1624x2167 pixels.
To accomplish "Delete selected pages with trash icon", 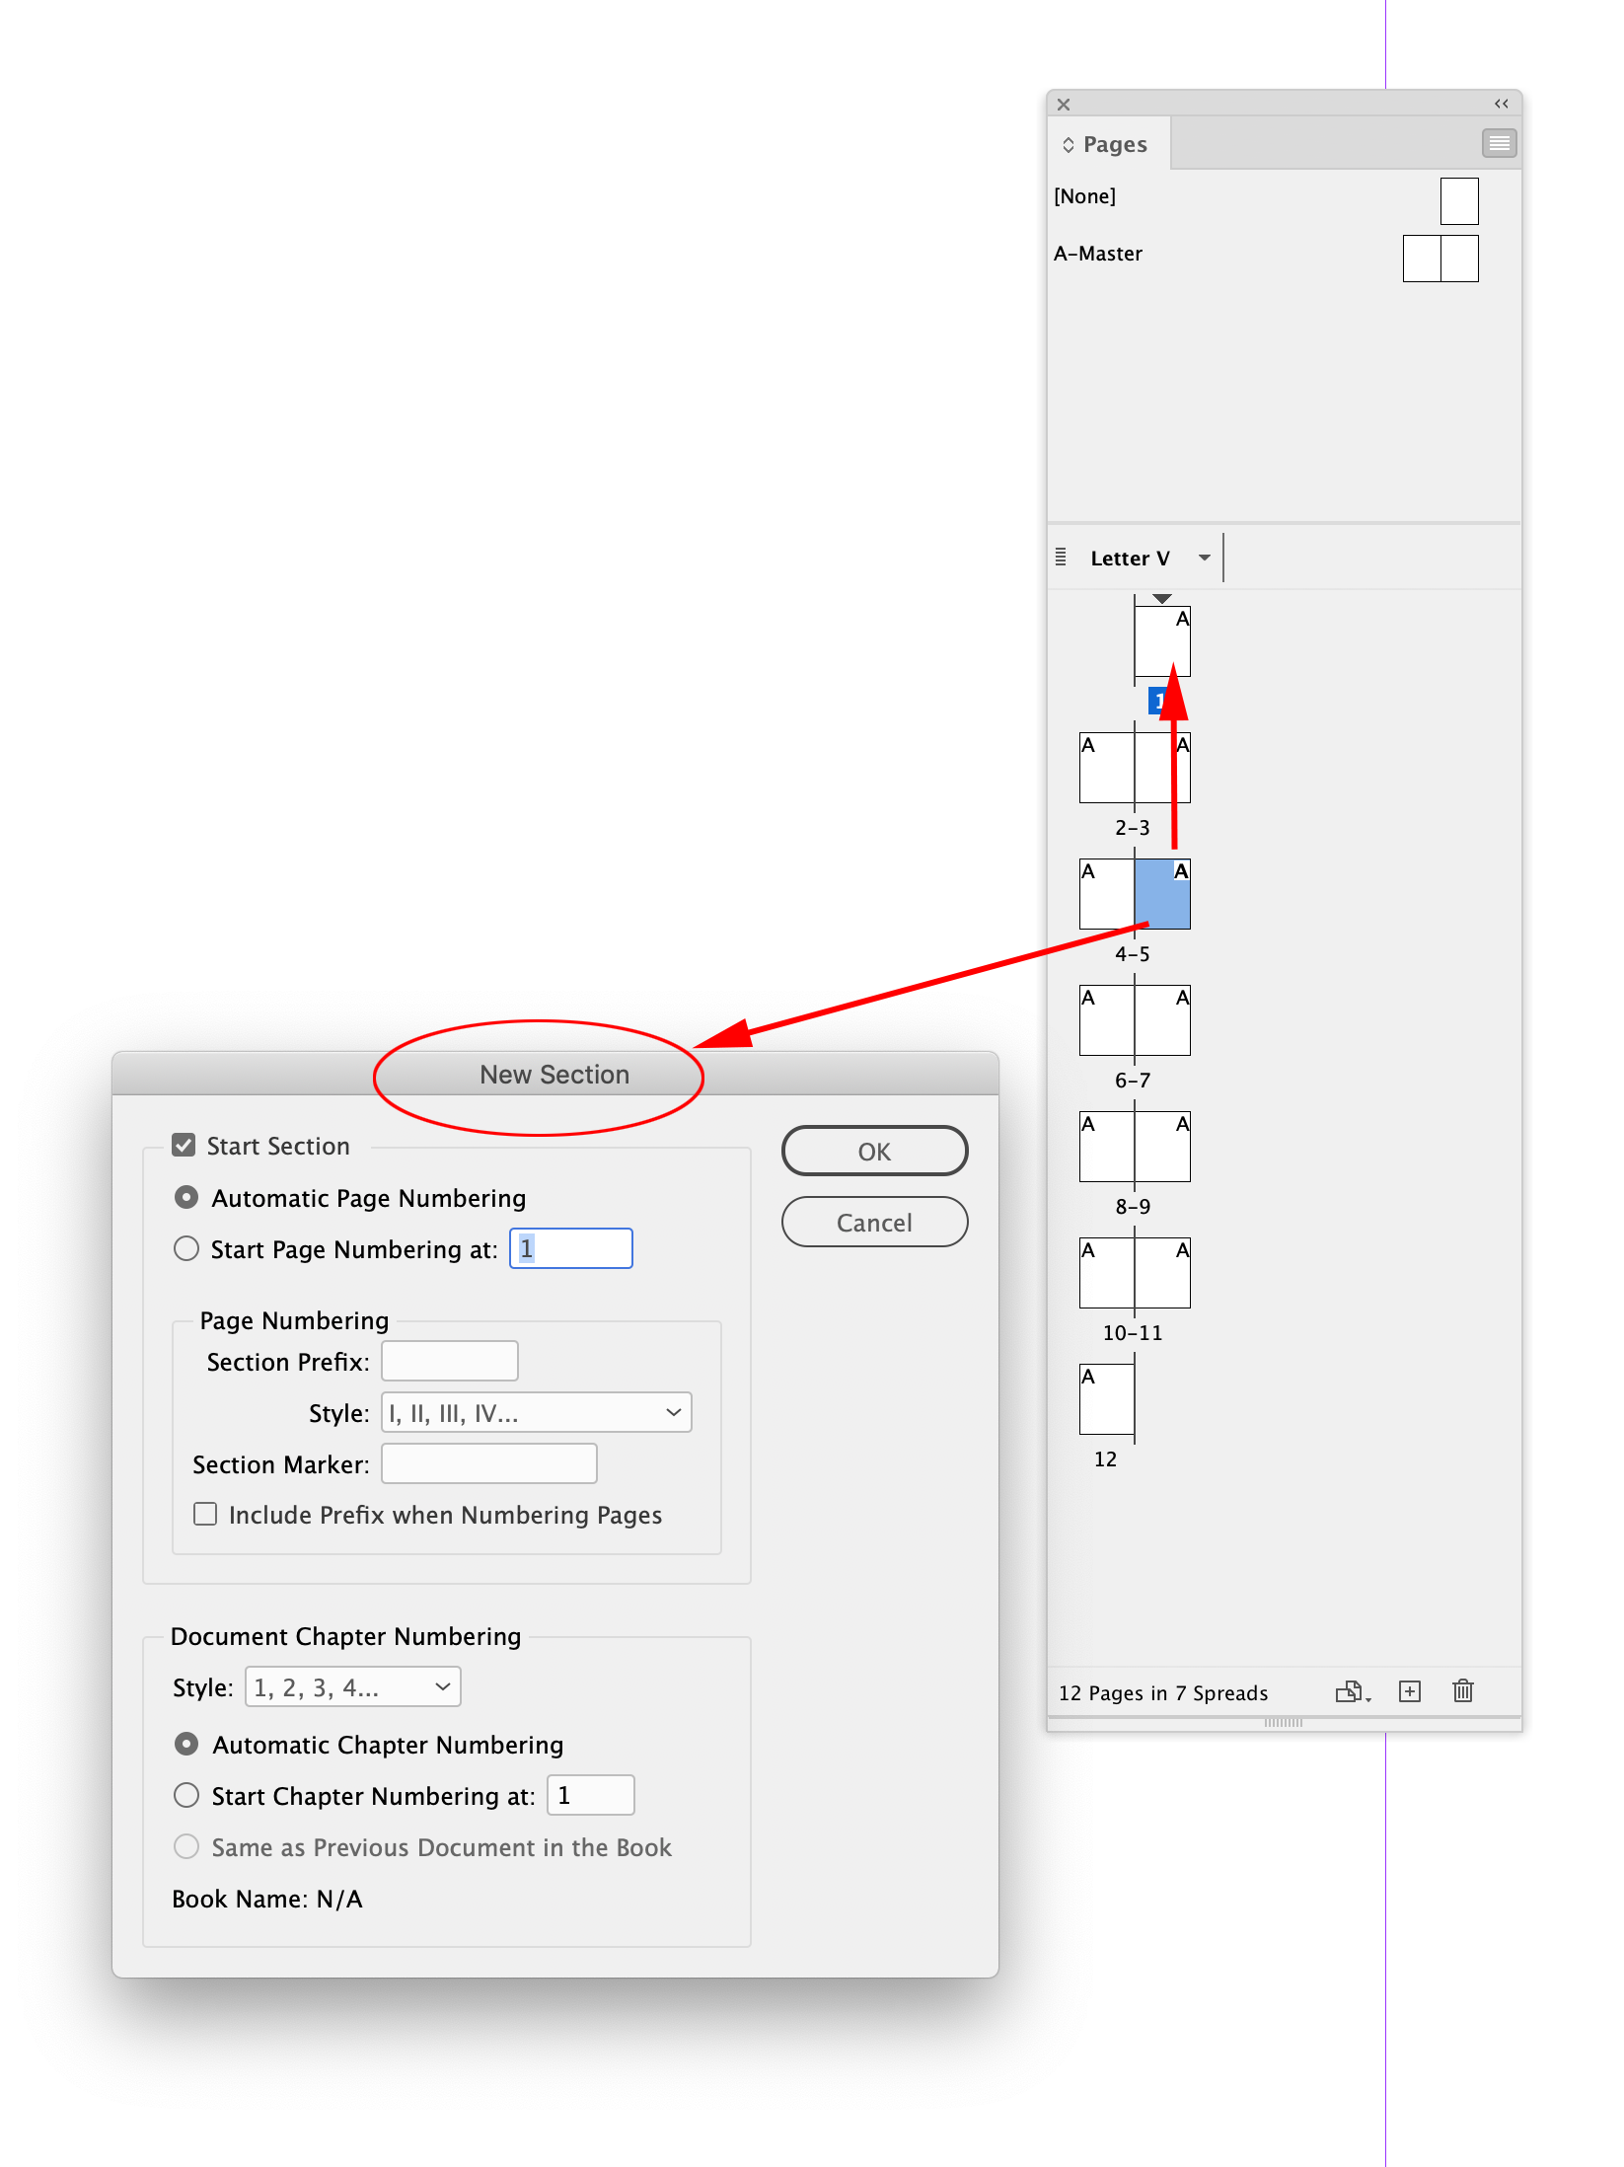I will click(x=1462, y=1691).
